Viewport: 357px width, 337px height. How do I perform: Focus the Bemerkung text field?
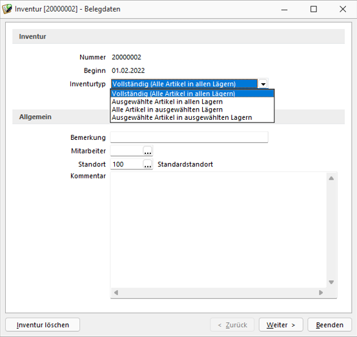189,137
